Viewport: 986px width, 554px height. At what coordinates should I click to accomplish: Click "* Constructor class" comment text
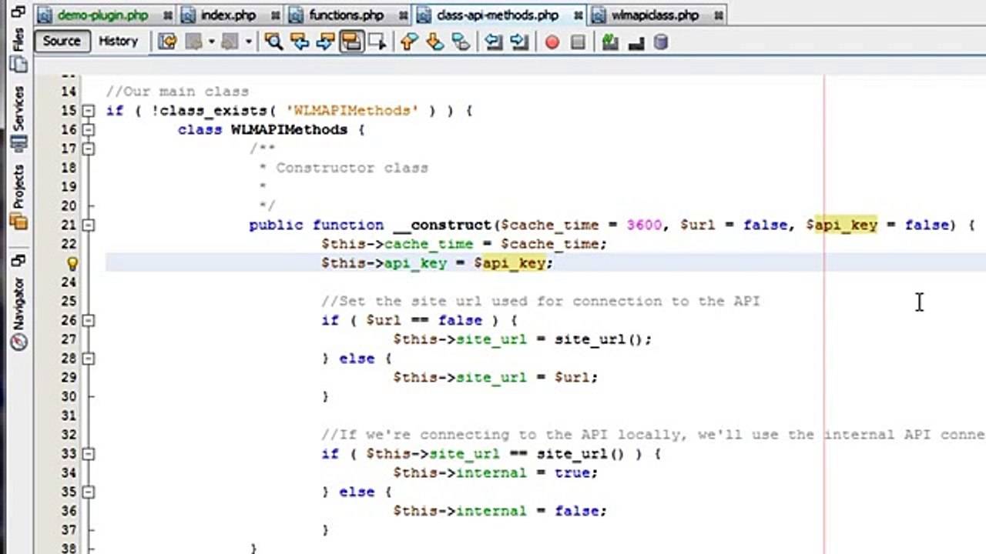coord(344,168)
